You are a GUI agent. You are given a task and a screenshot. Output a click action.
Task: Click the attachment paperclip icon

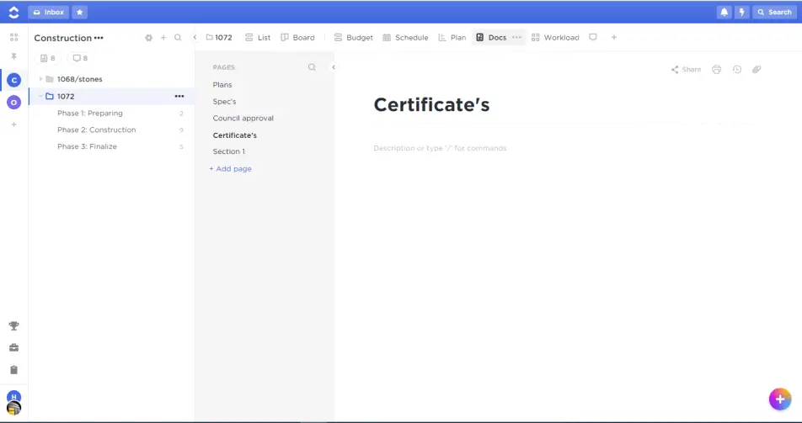757,70
